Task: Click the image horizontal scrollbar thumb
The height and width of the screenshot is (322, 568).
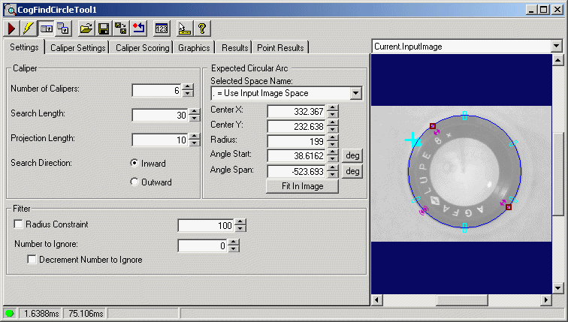Action: point(462,300)
